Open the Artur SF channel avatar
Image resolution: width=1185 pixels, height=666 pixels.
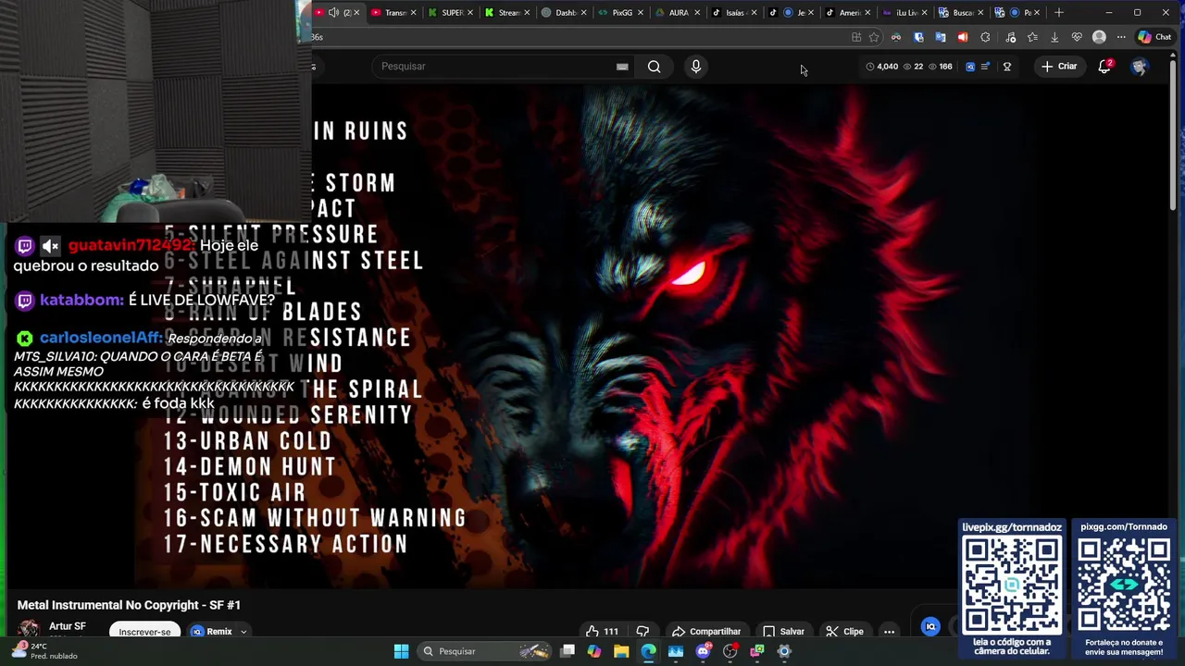29,629
